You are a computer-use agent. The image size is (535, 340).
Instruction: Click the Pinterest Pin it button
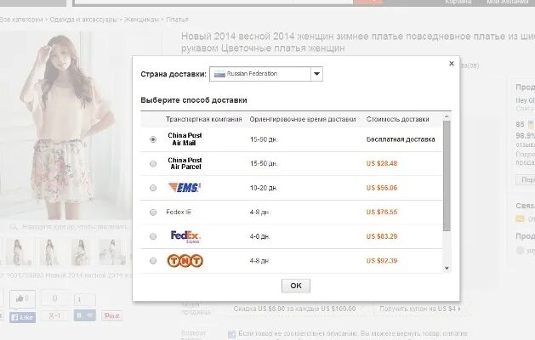(x=112, y=316)
